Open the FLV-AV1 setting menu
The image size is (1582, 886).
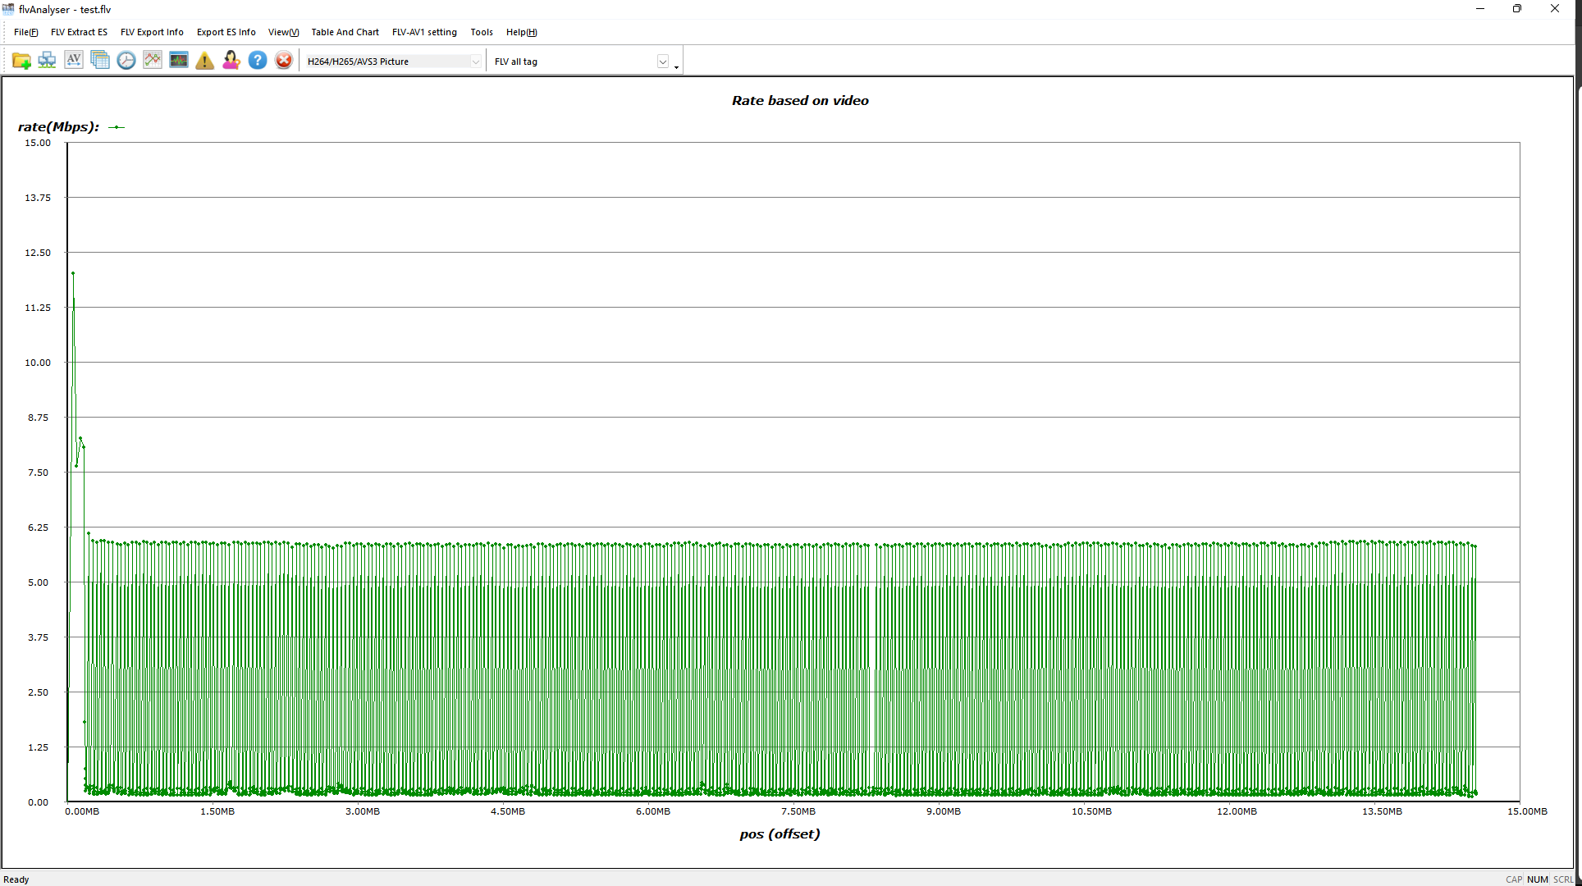coord(424,32)
